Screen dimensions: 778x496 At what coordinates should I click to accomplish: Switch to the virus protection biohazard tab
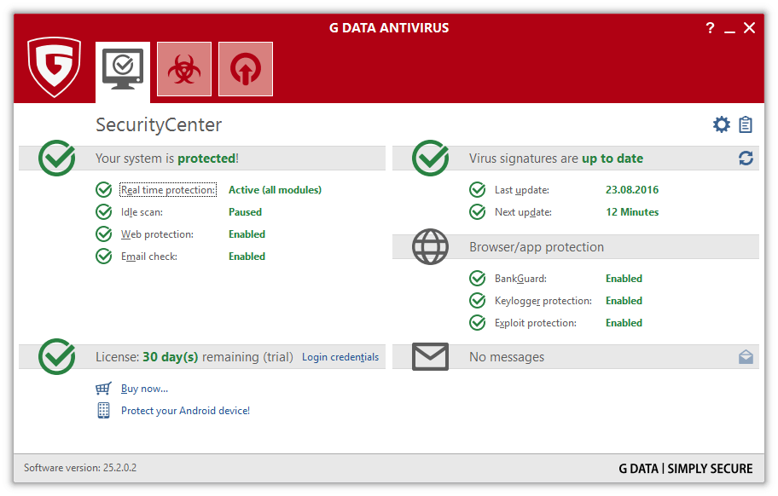pos(184,69)
